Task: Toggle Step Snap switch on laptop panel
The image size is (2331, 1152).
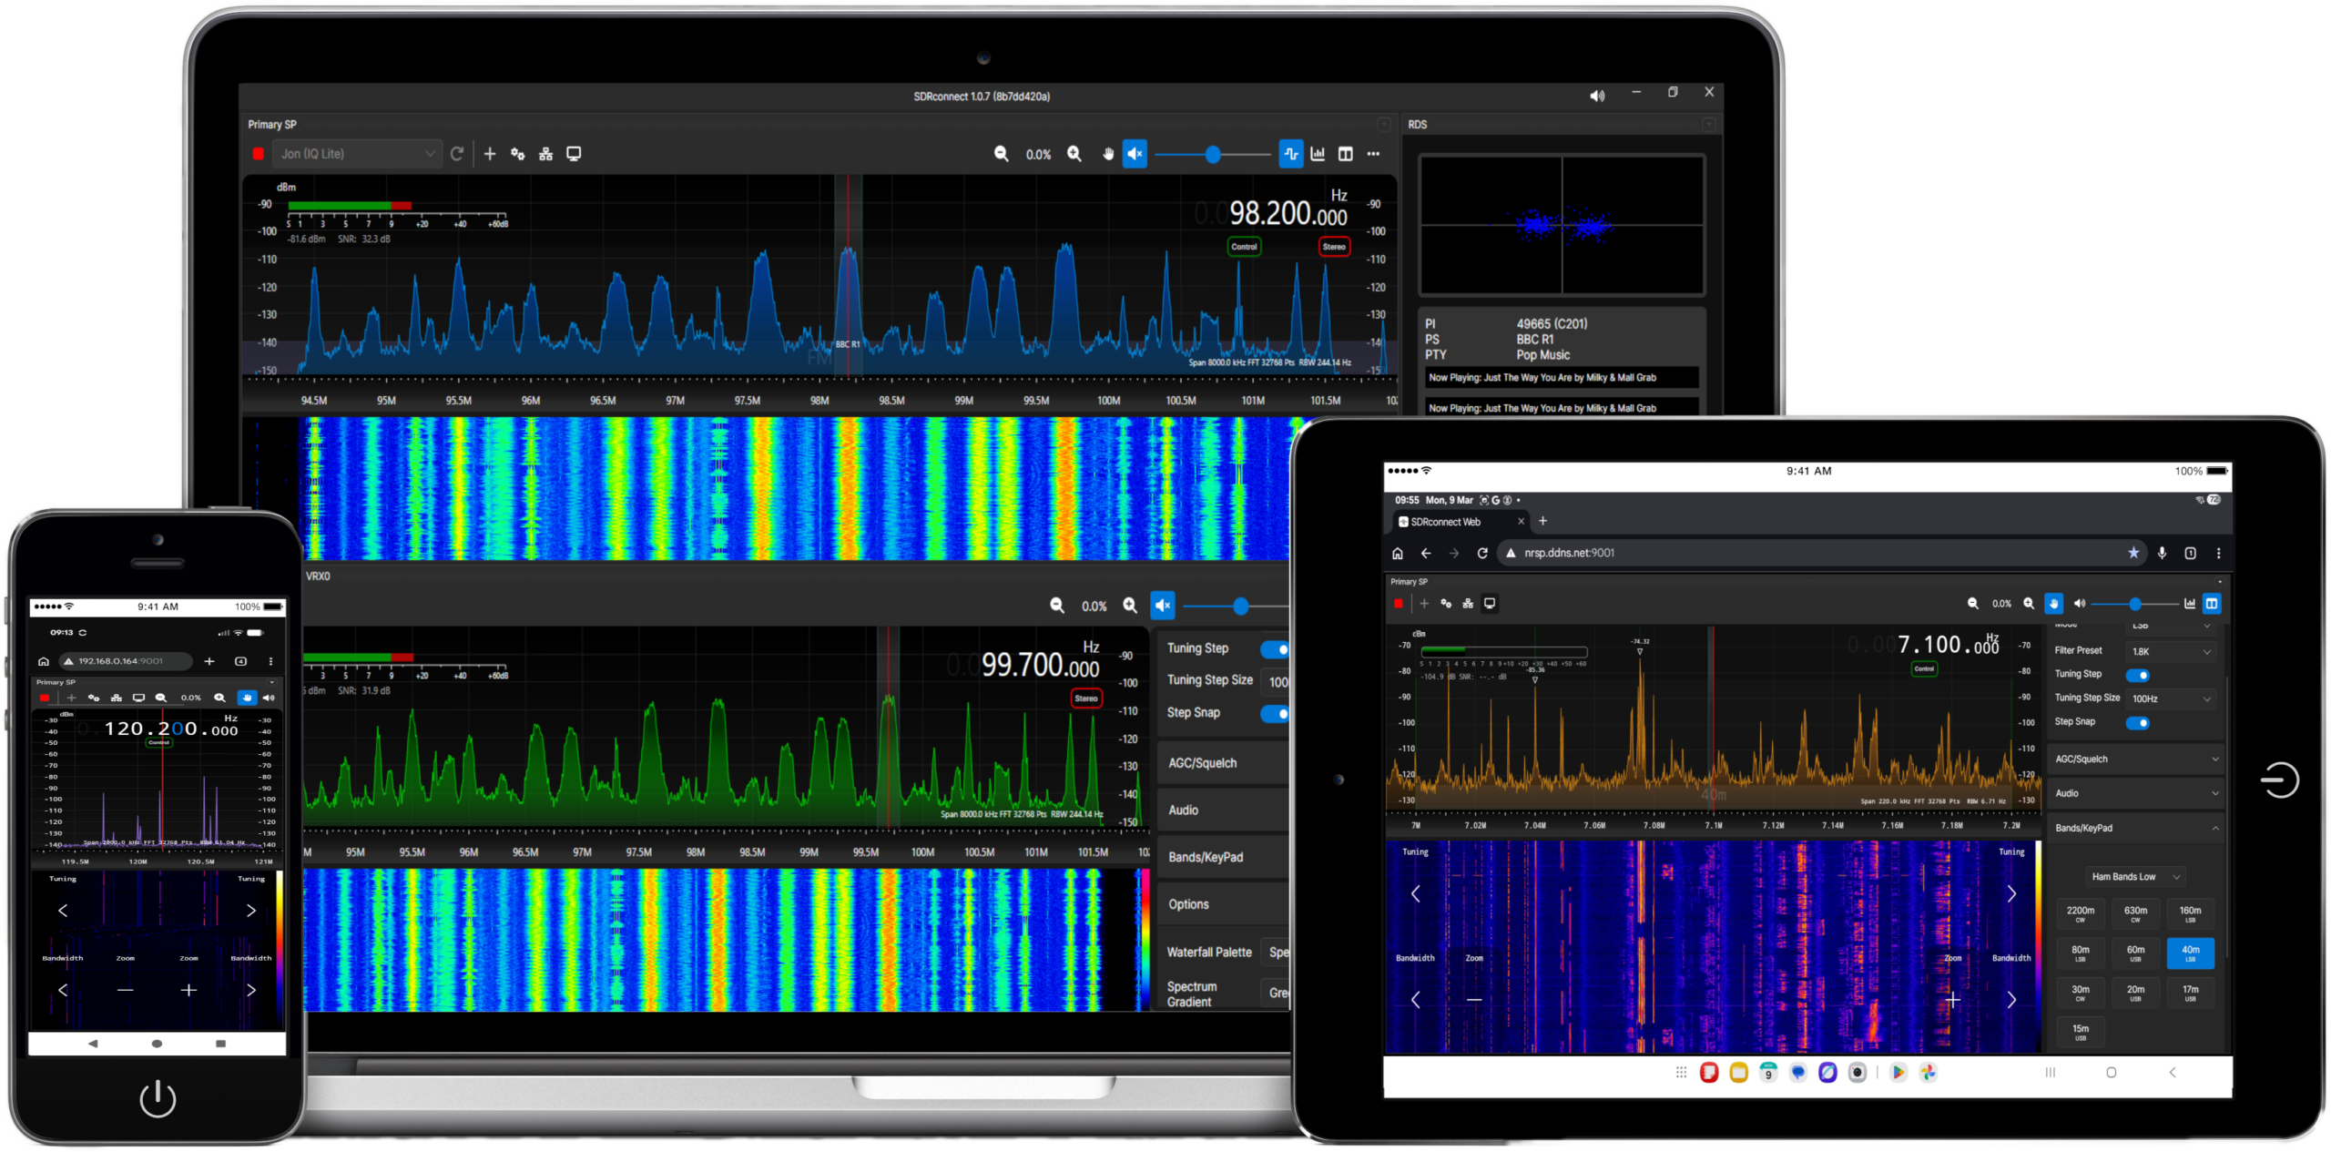Action: pos(1275,713)
